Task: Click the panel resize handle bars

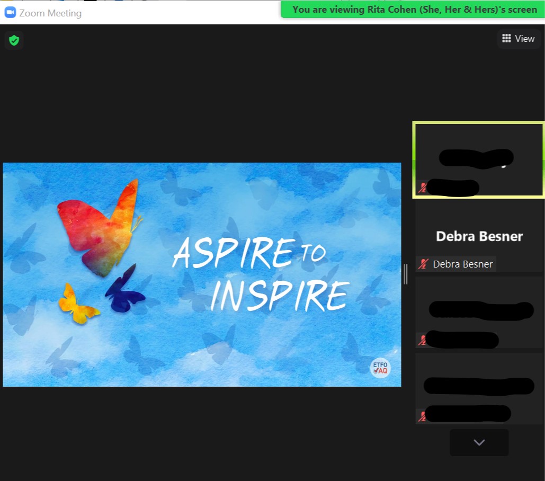Action: click(x=406, y=274)
